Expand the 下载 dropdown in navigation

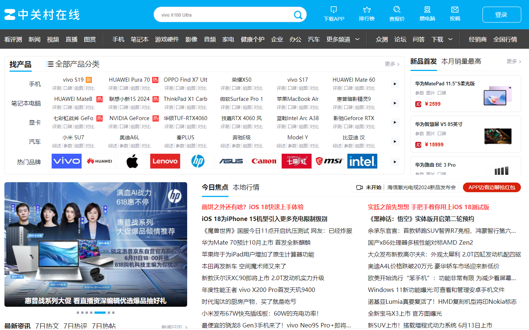point(450,39)
